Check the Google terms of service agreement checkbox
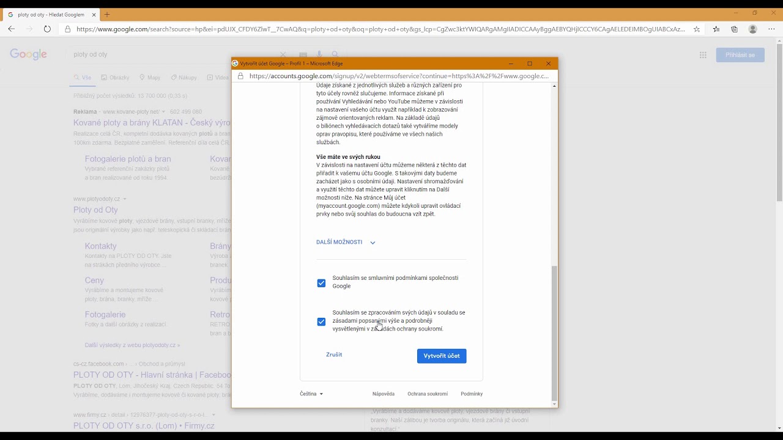The width and height of the screenshot is (783, 440). (x=321, y=283)
